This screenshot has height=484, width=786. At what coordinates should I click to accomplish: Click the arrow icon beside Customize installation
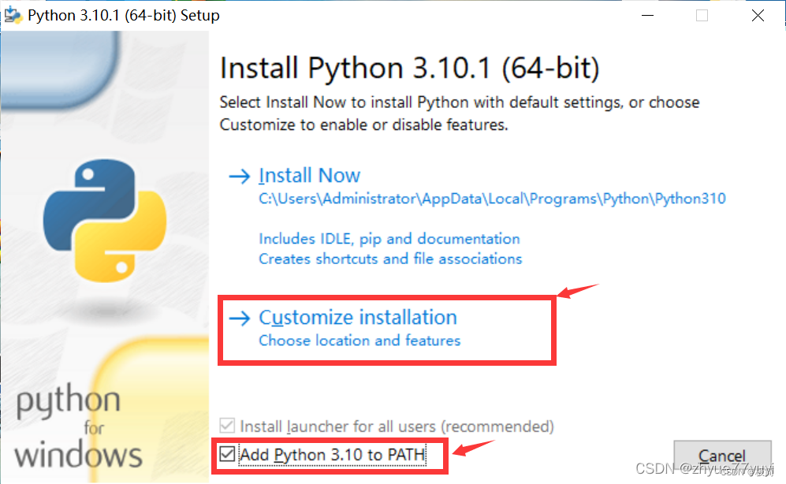[239, 318]
